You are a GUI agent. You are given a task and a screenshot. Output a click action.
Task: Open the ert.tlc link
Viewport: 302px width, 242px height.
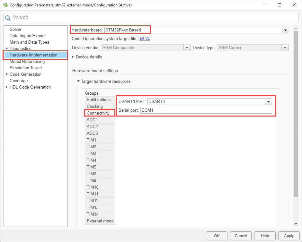[145, 39]
